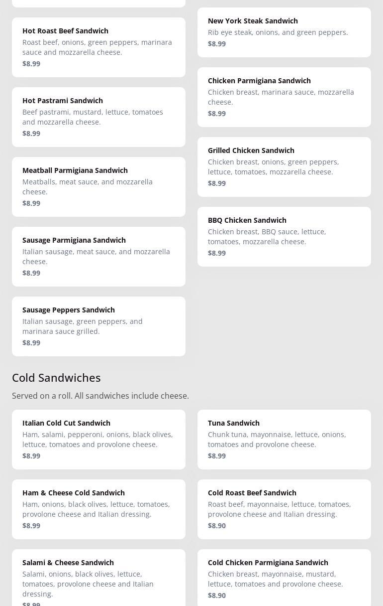Image resolution: width=383 pixels, height=606 pixels.
Task: Click the Tuna Sandwich description text
Action: coord(277,440)
